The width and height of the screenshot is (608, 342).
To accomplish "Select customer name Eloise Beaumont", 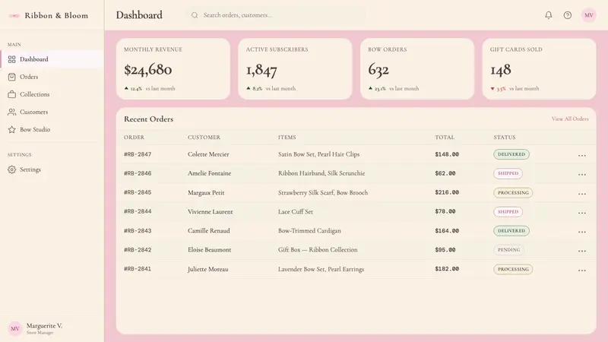I will coord(210,250).
